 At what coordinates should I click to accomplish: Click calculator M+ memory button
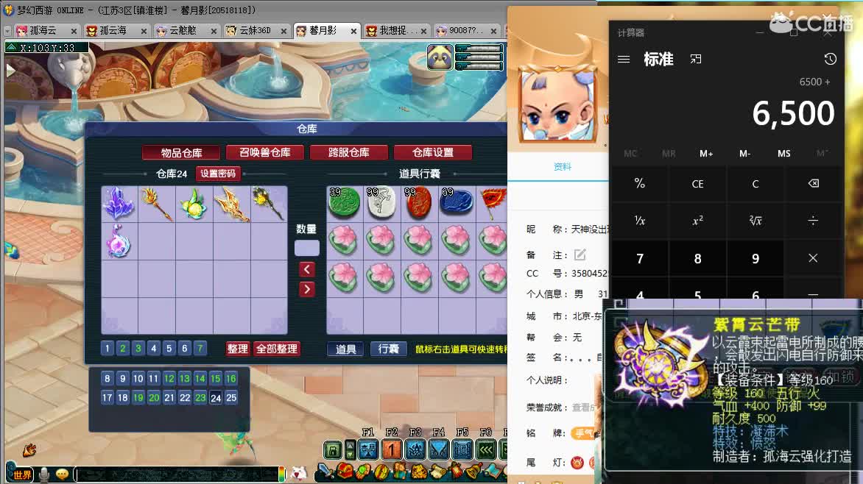(x=706, y=154)
